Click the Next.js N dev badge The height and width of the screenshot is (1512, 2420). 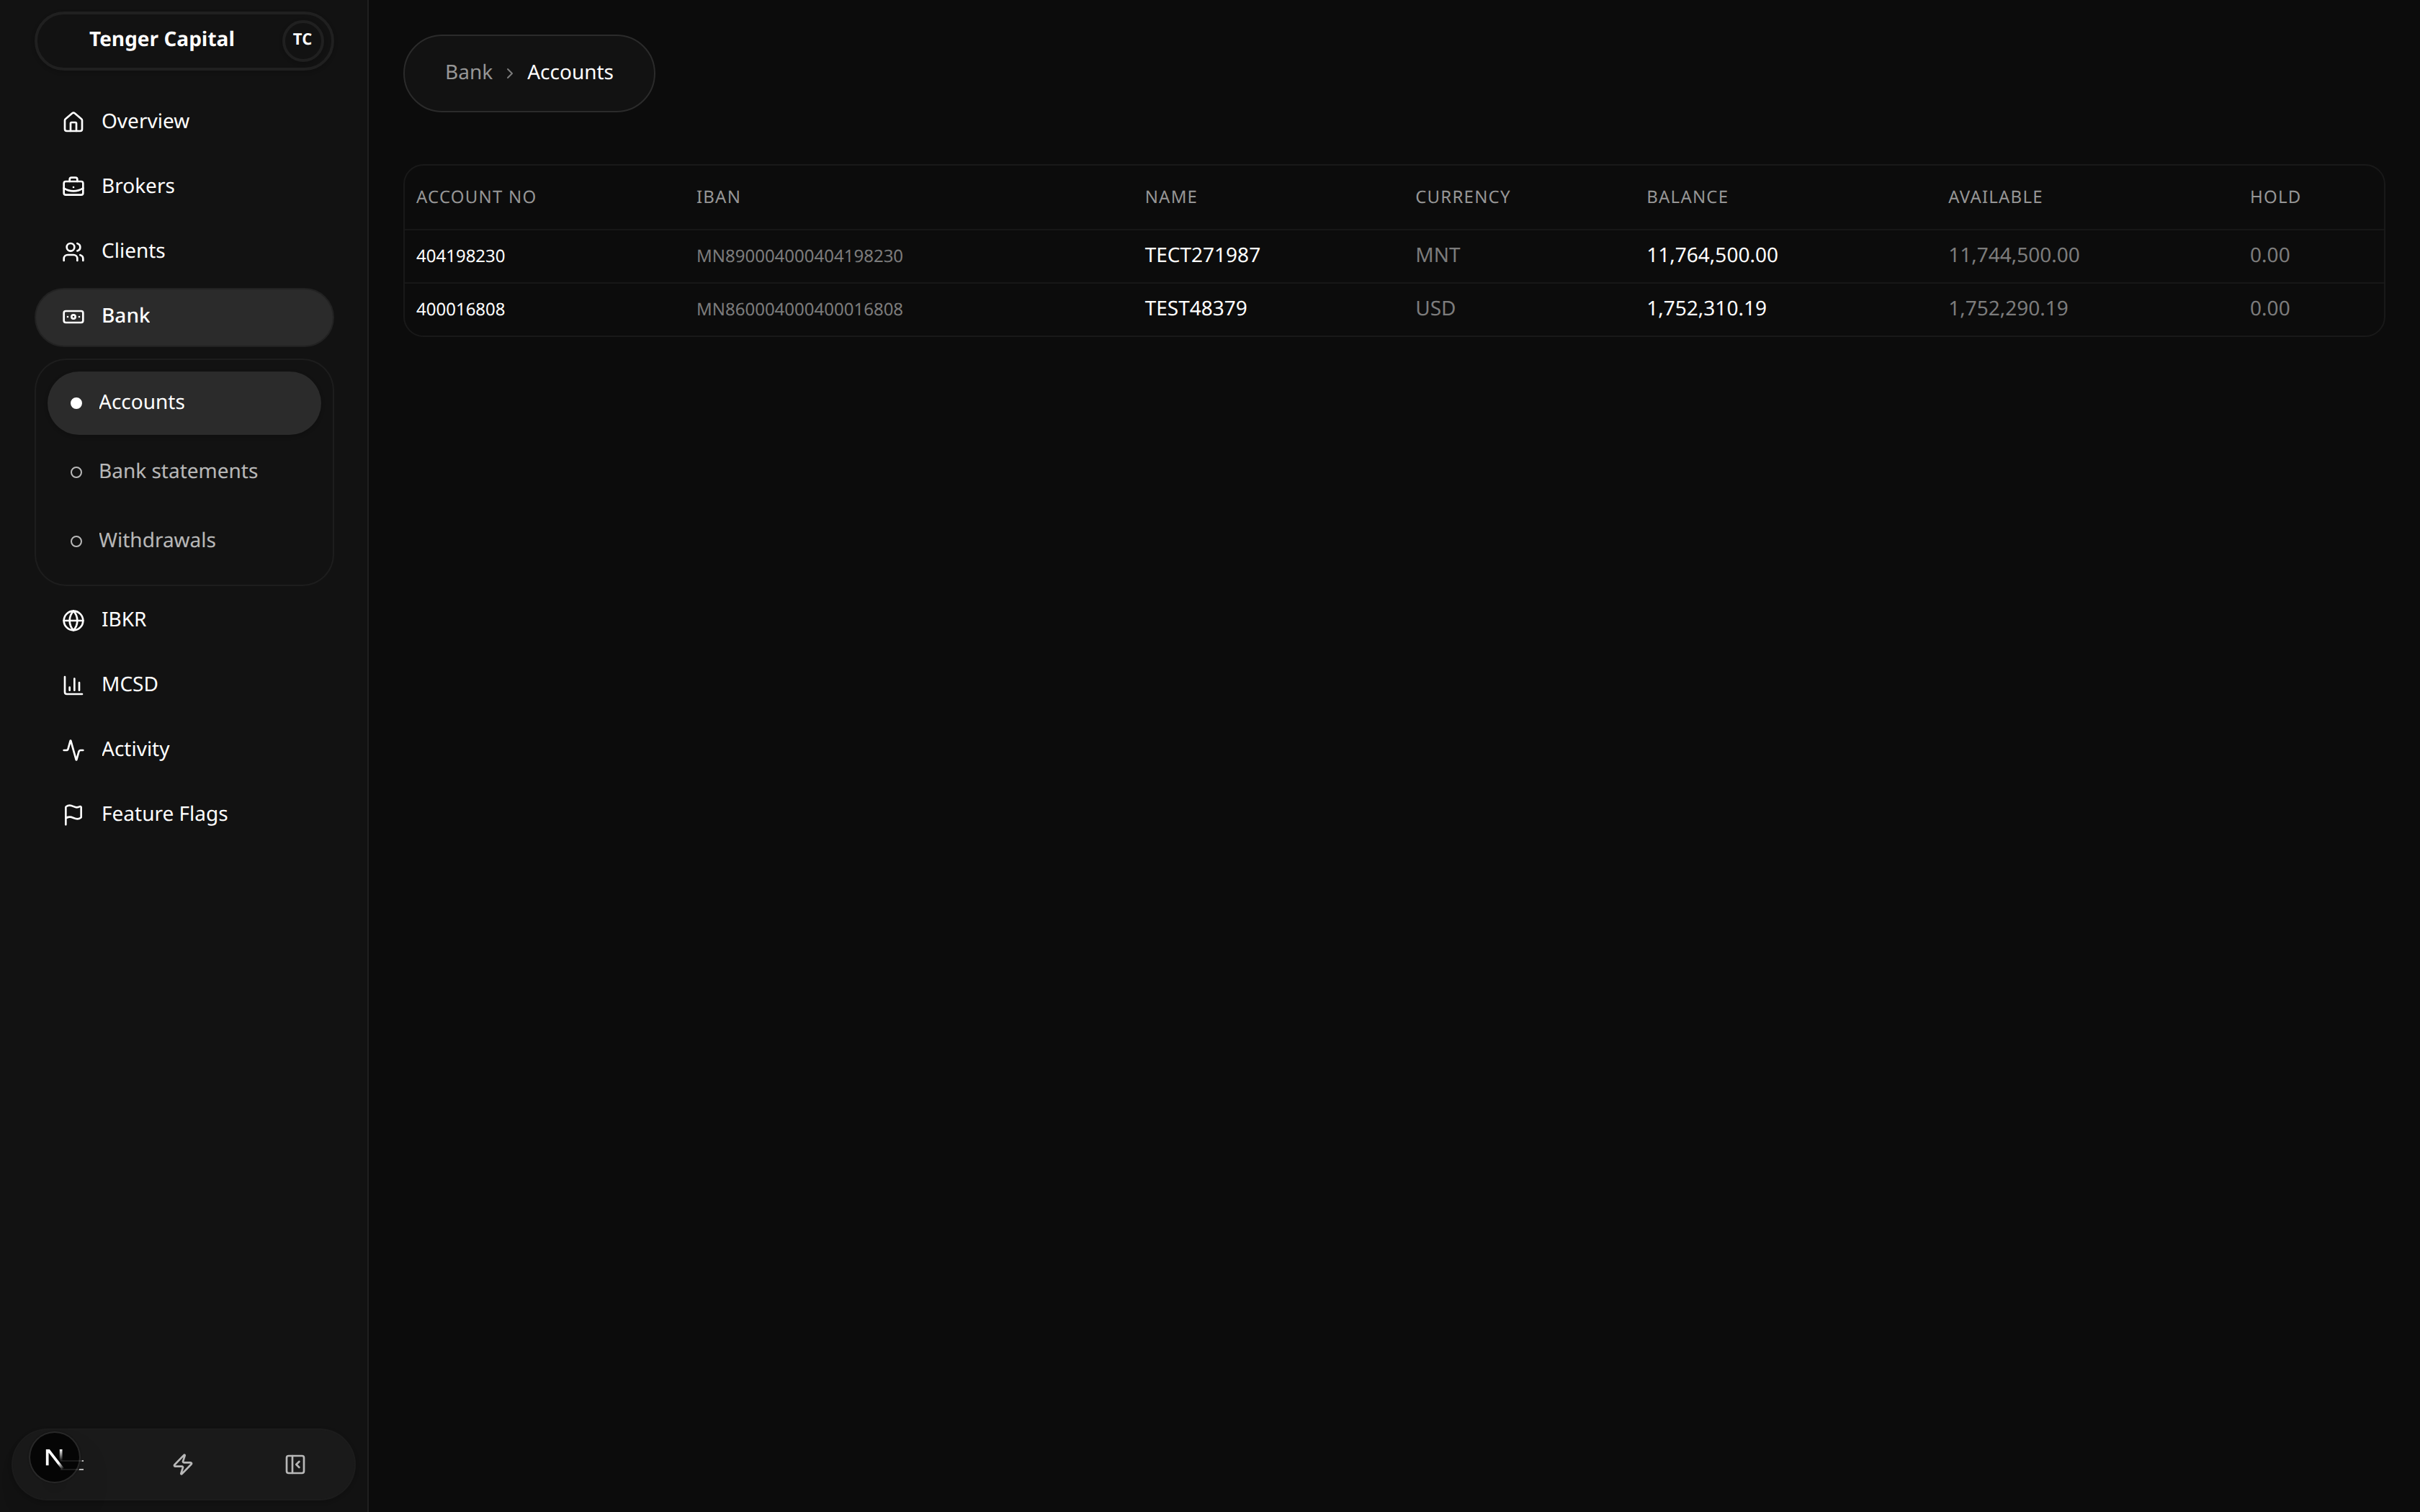(55, 1458)
